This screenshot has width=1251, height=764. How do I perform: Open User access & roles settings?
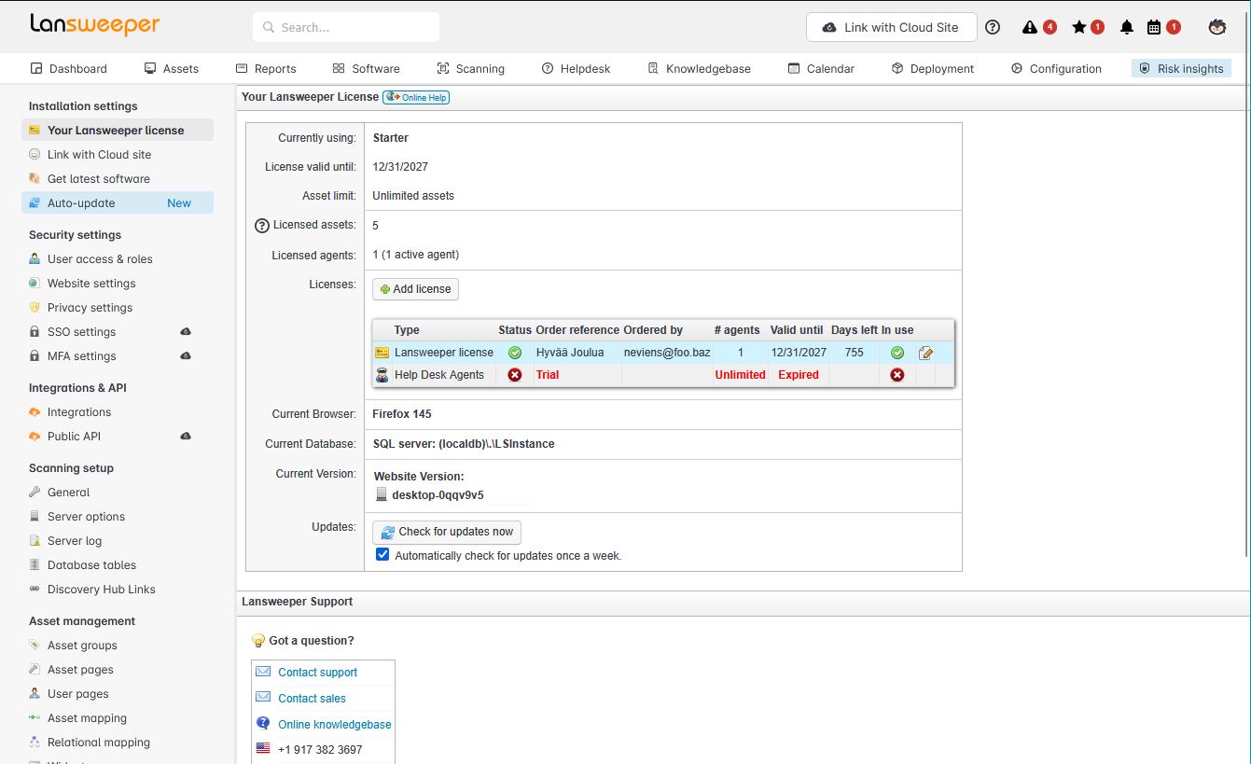[118, 259]
